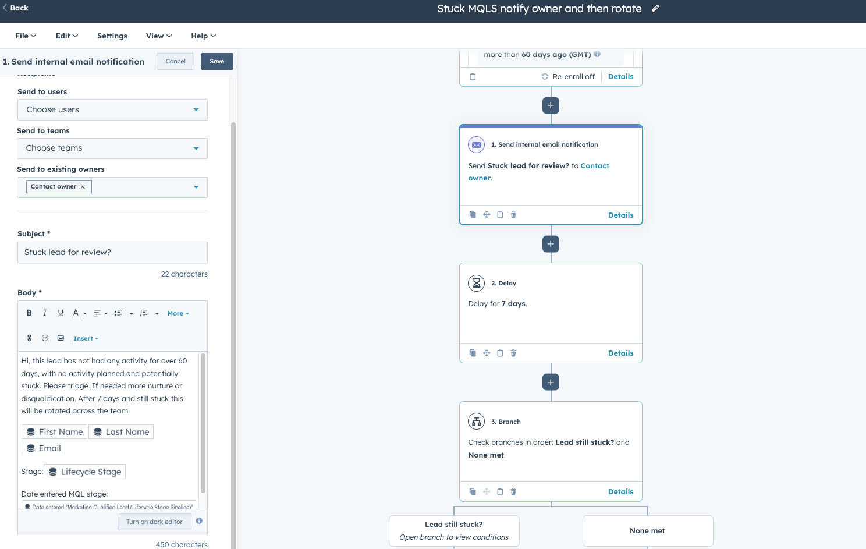Edit workflow name with pencil icon
This screenshot has width=866, height=549.
[655, 9]
